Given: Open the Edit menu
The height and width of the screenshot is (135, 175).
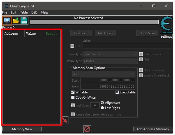Looking at the screenshot, I should 13,12.
